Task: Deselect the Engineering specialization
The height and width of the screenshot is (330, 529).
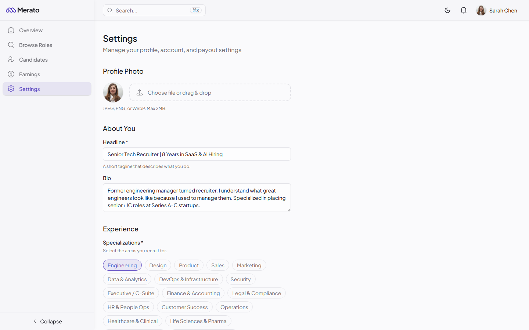Action: coord(122,265)
